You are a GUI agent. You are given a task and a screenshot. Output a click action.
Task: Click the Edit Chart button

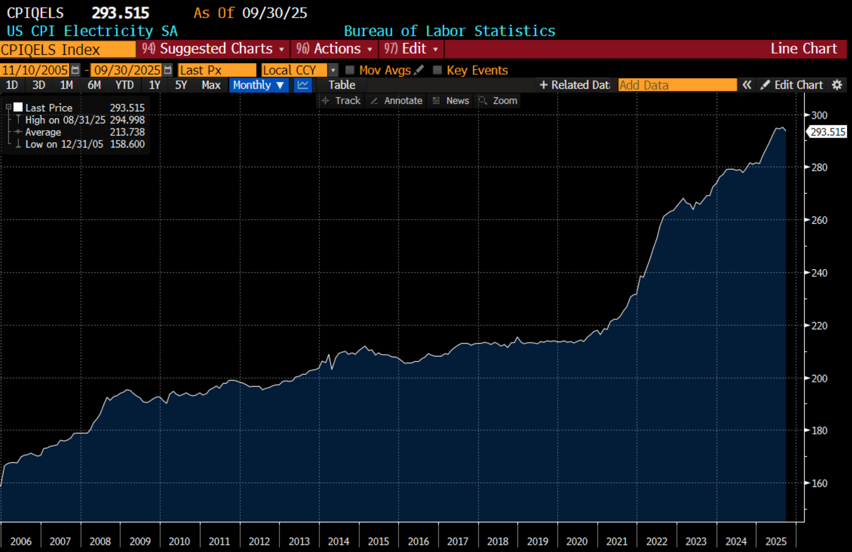[792, 85]
